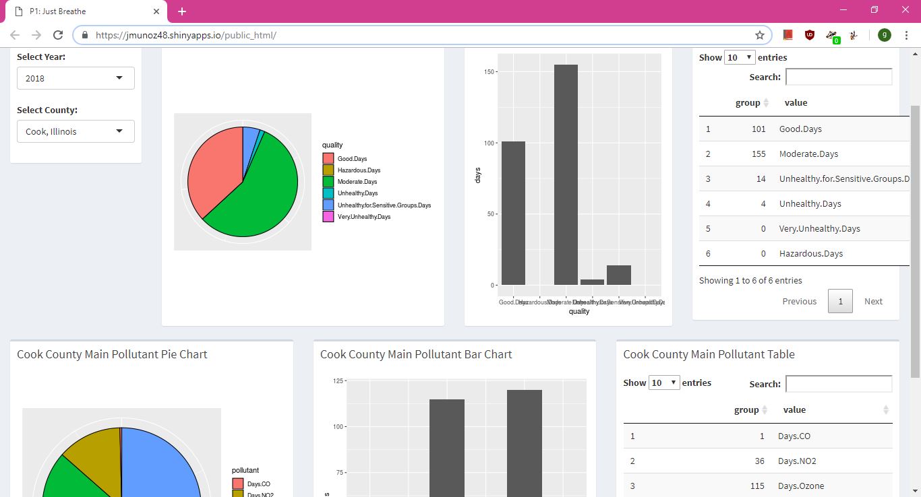The width and height of the screenshot is (921, 497).
Task: Click the dark red figure extension icon
Action: [854, 35]
